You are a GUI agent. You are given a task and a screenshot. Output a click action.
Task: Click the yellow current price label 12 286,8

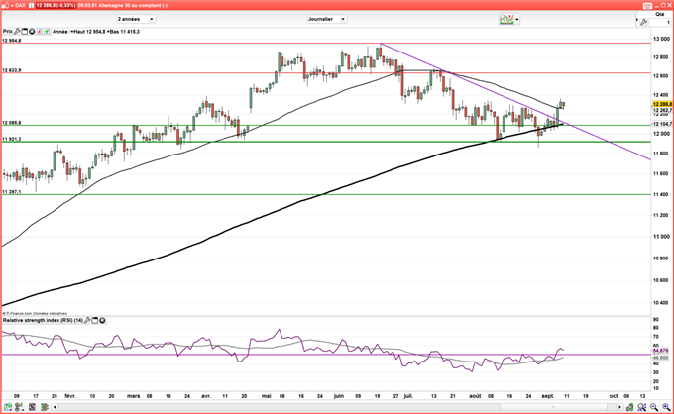click(662, 104)
